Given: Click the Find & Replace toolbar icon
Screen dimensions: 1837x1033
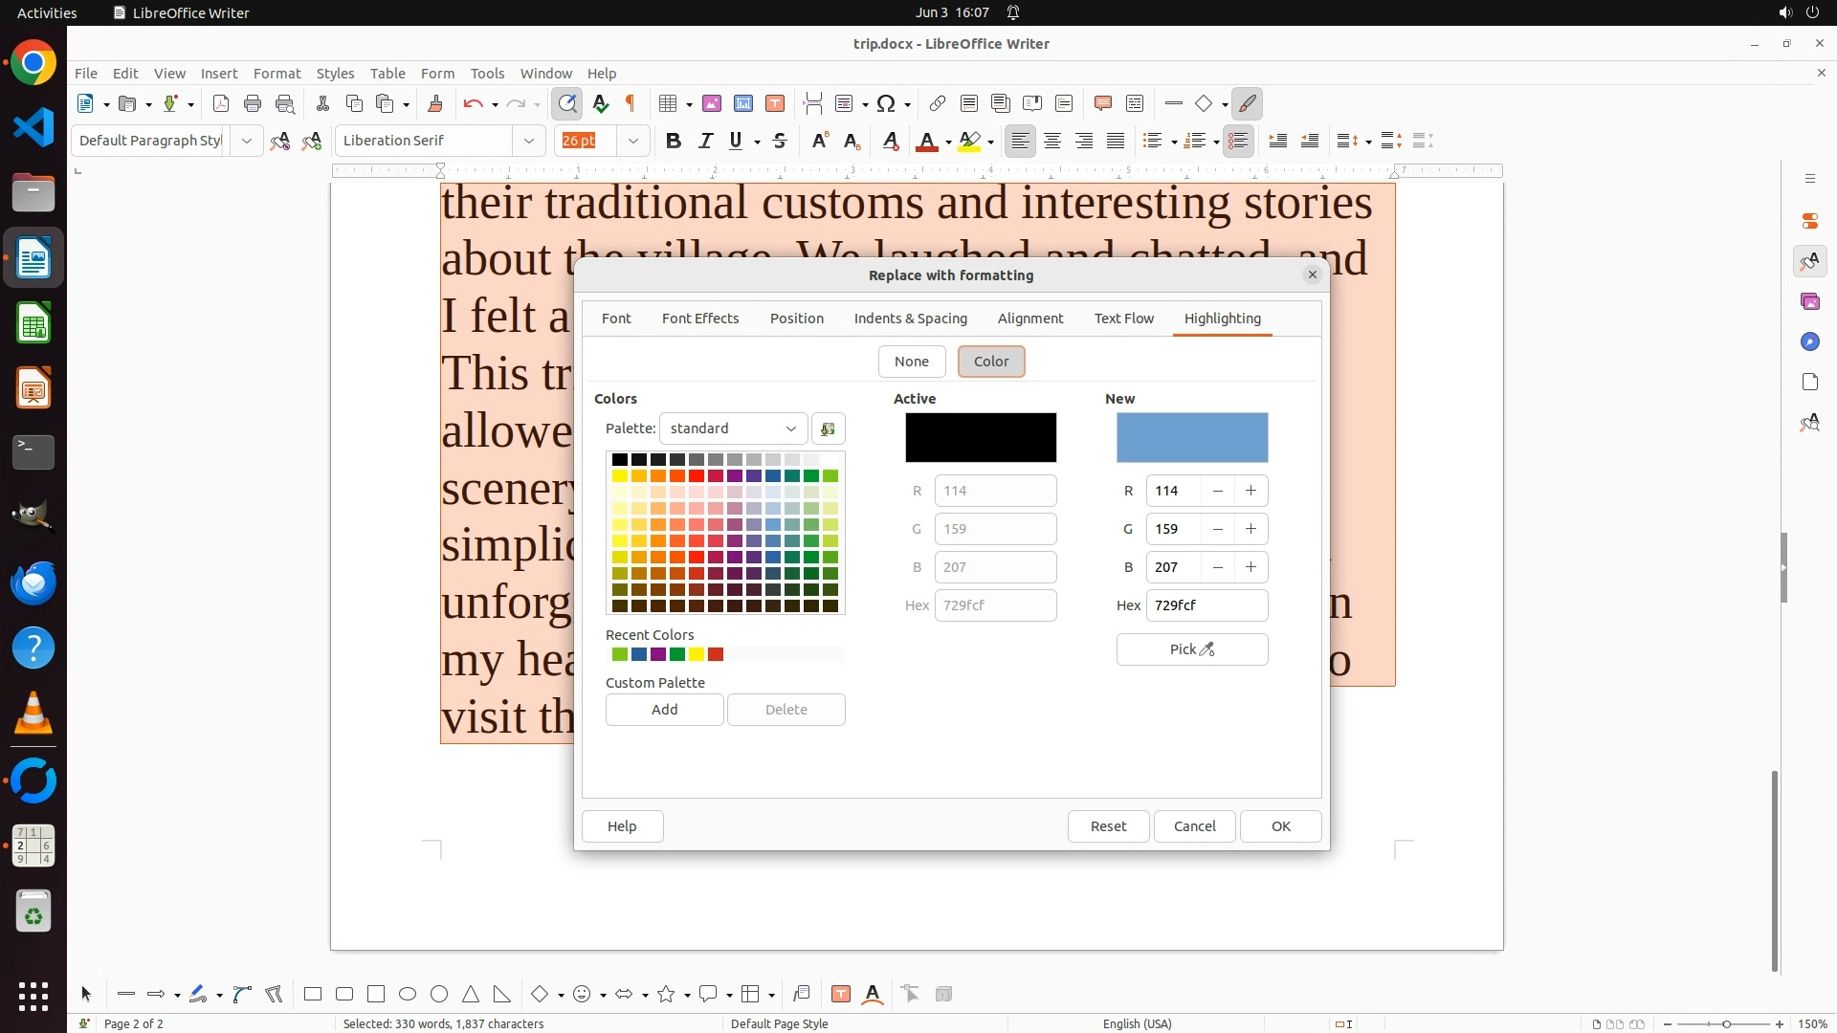Looking at the screenshot, I should point(567,103).
